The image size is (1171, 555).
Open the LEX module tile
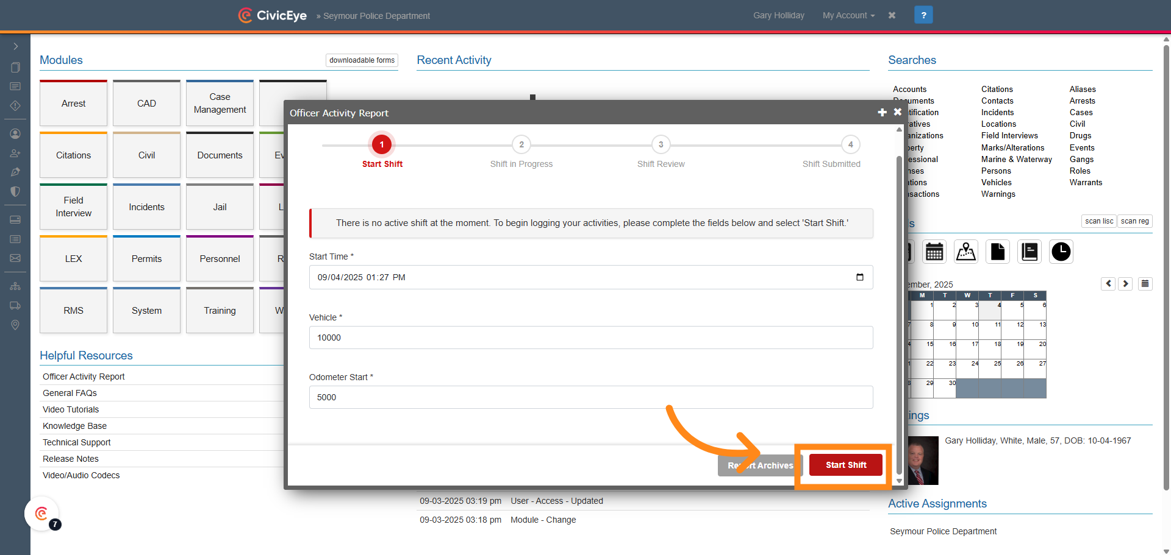click(73, 259)
